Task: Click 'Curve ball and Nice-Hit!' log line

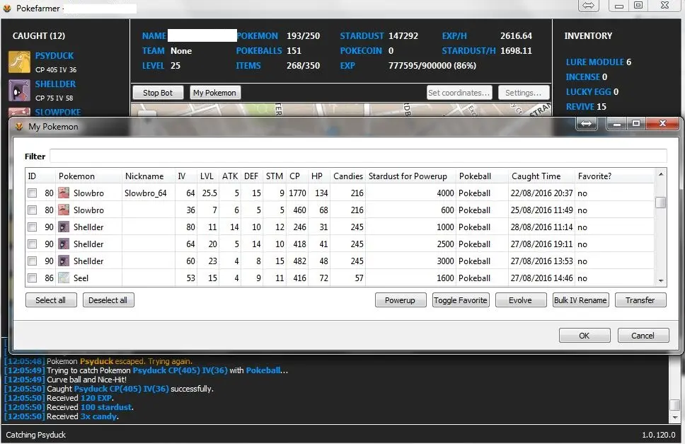Action: [86, 380]
